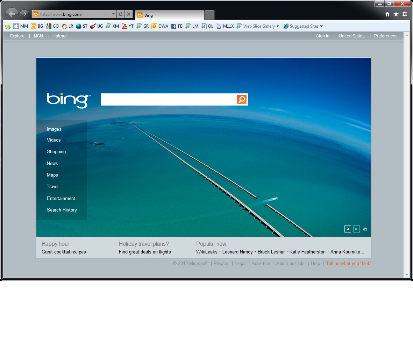Open the MSN link
This screenshot has width=413, height=358.
[38, 36]
